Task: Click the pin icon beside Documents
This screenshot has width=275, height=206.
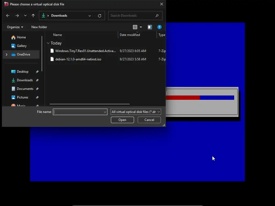Action: pyautogui.click(x=37, y=89)
